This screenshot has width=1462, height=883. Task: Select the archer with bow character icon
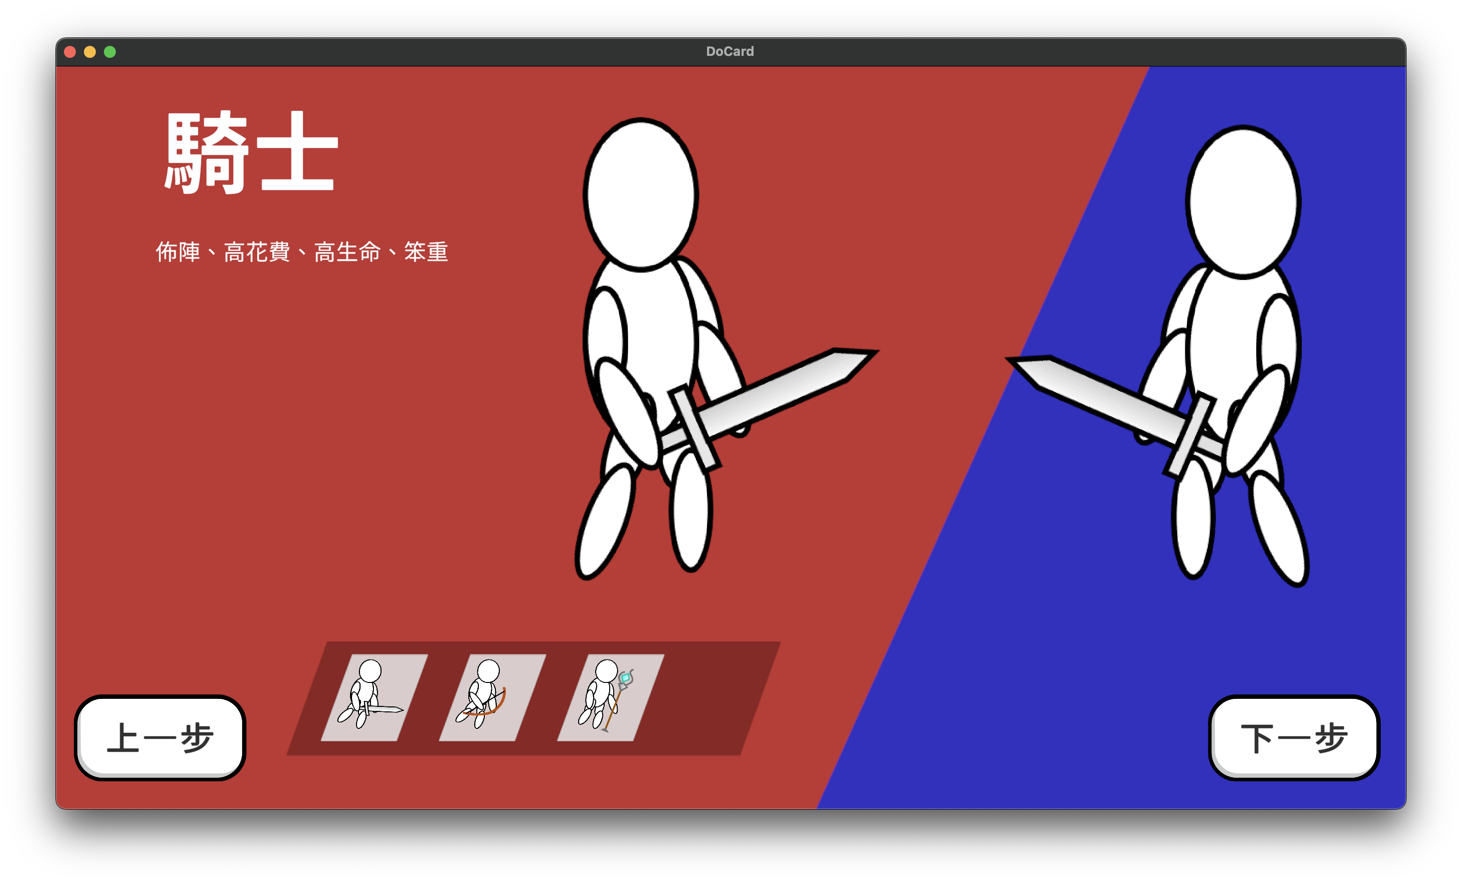[x=492, y=697]
